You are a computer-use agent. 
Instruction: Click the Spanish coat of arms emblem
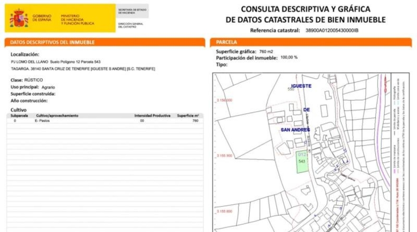[x=19, y=18]
